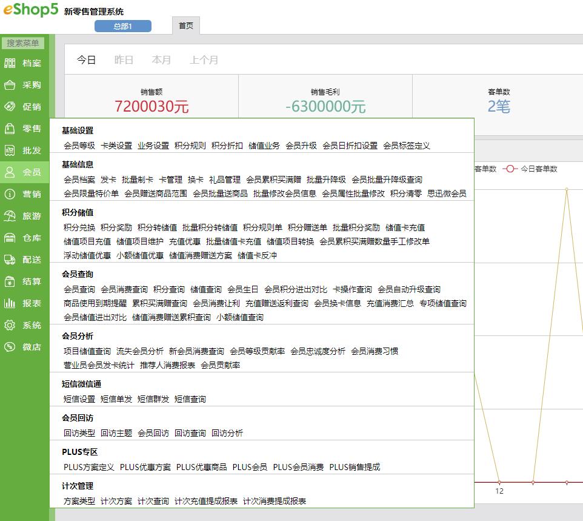
Task: Open the 营销 info icon
Action: coord(10,194)
